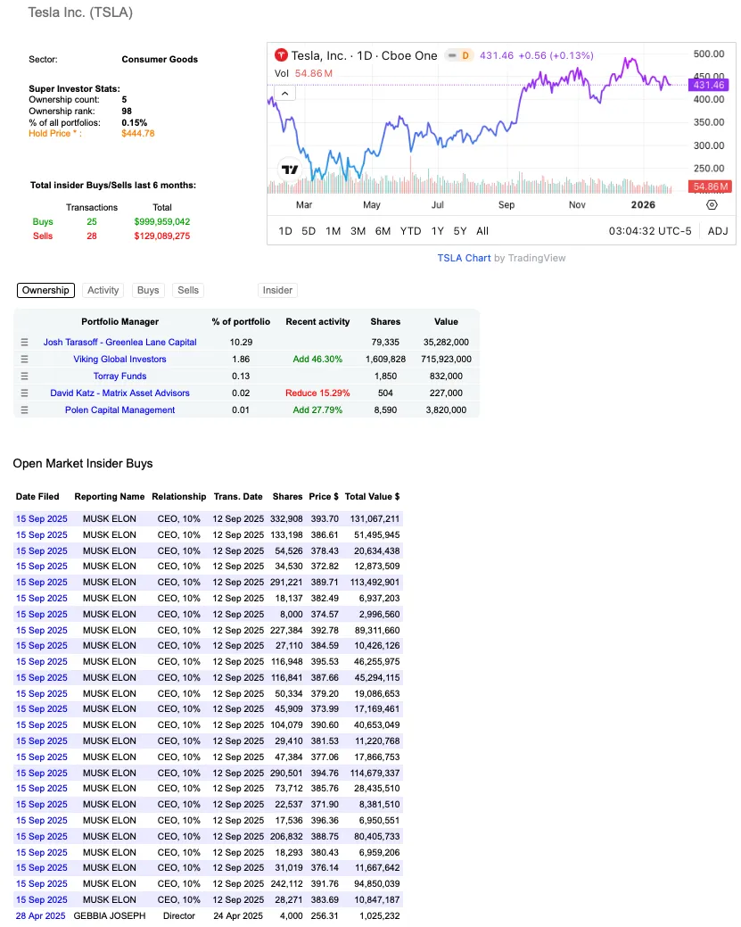Click the GEBBIA JOSEPH reporting name
The height and width of the screenshot is (927, 741).
[110, 915]
